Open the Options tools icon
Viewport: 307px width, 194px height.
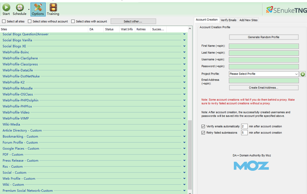(38, 7)
